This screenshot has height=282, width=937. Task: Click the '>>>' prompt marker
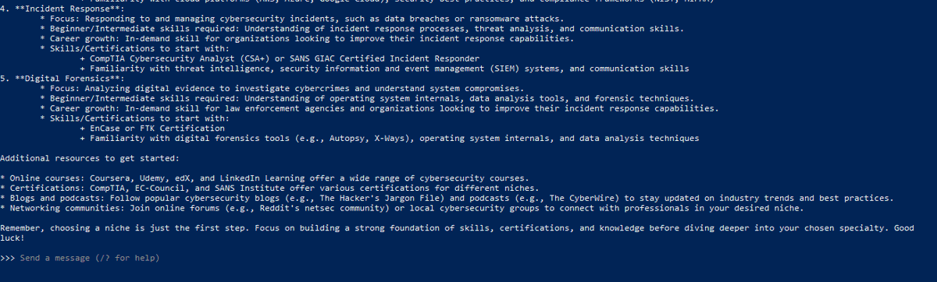[x=8, y=258]
